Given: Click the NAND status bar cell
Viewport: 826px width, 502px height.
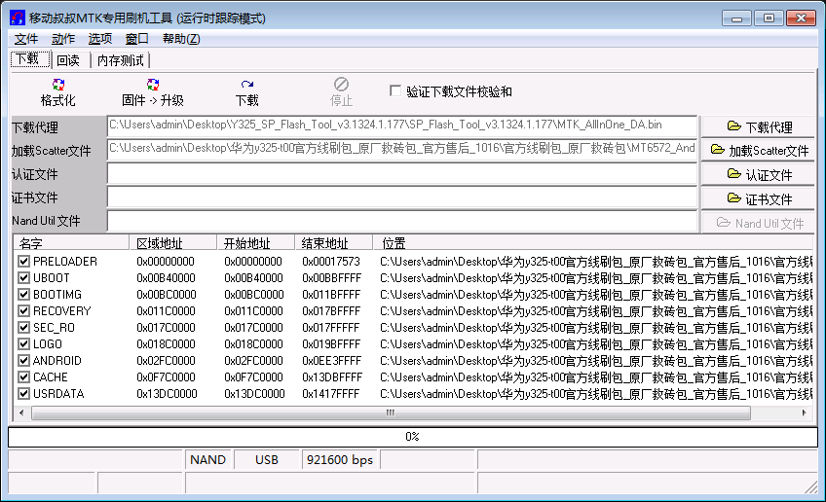Looking at the screenshot, I should click(208, 460).
